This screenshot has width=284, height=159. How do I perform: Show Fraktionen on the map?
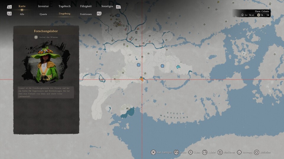86,14
